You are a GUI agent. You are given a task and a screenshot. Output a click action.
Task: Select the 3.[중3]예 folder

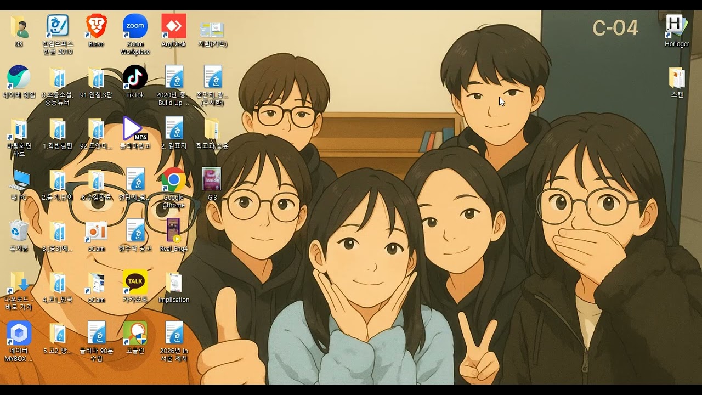pyautogui.click(x=58, y=235)
